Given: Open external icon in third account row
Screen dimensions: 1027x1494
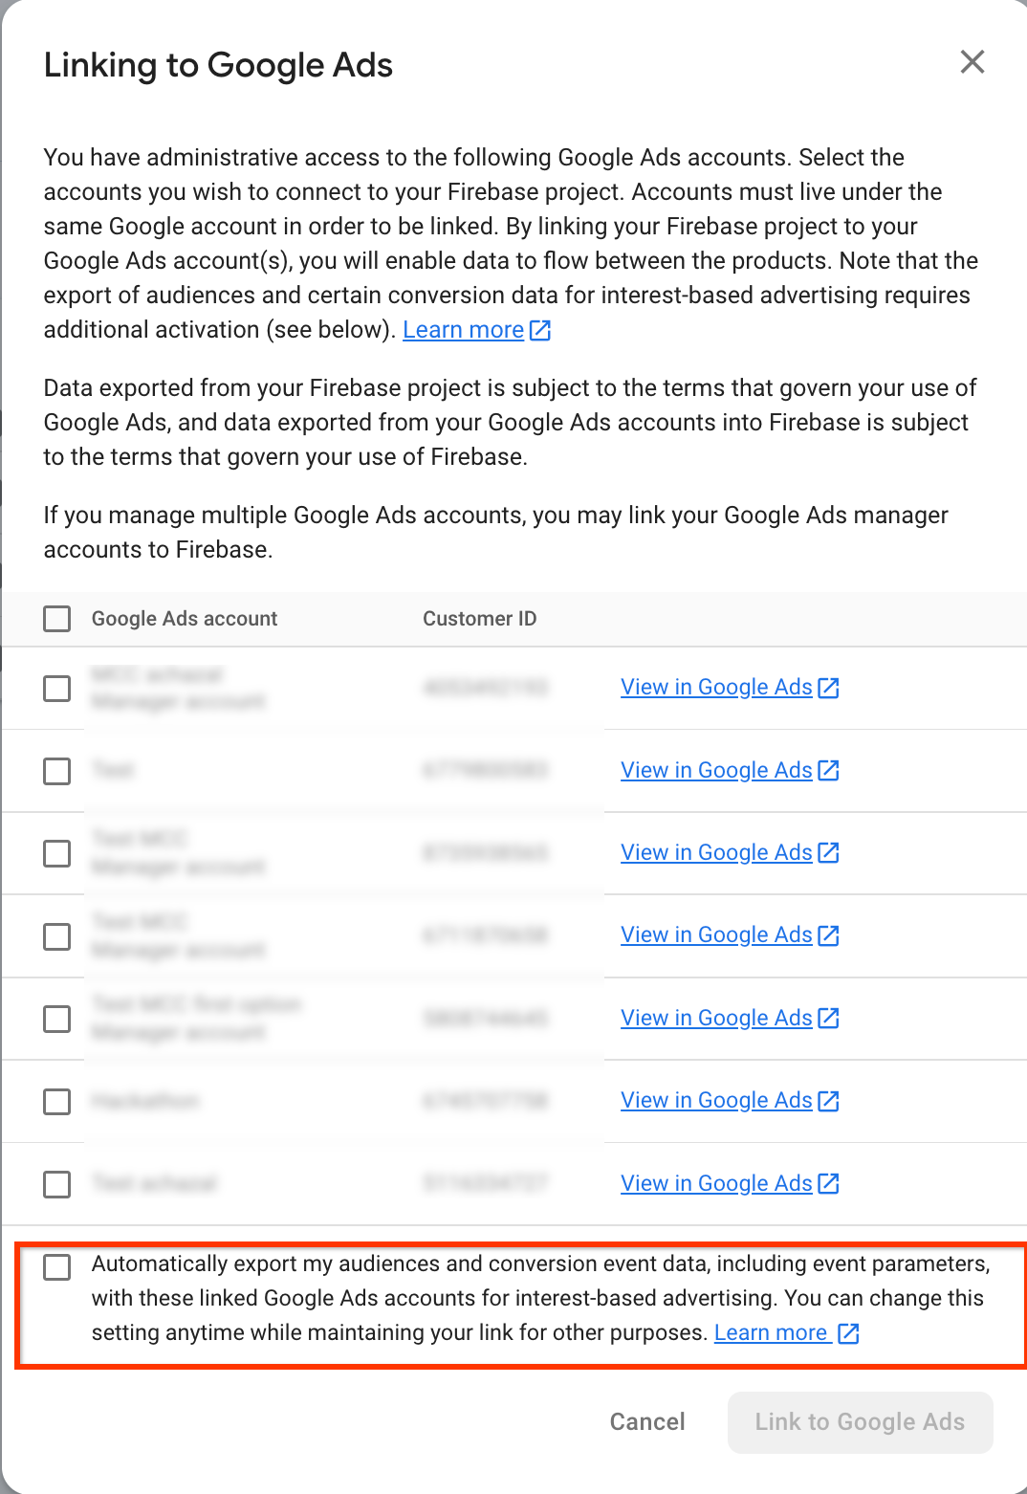Looking at the screenshot, I should 829,852.
